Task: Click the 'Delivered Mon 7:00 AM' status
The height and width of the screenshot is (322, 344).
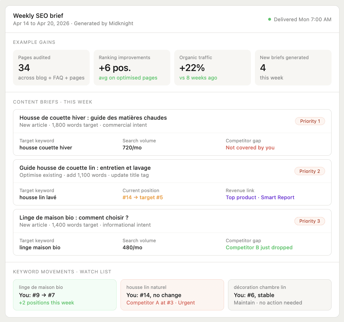Action: point(302,20)
